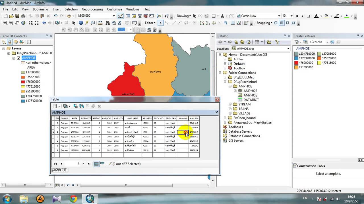
Task: Open the Geoprocessing menu
Action: point(92,9)
